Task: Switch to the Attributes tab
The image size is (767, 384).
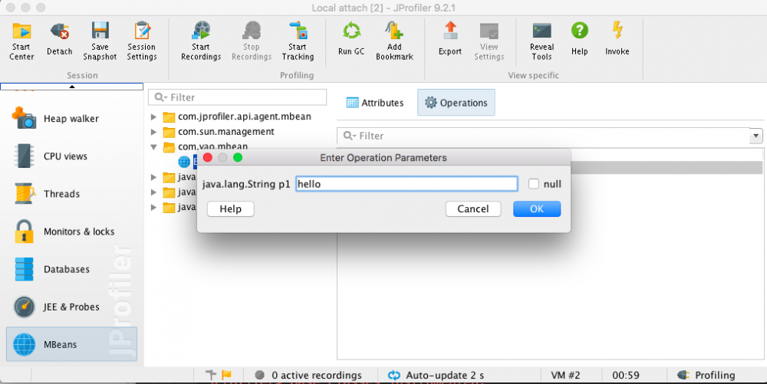Action: [375, 103]
